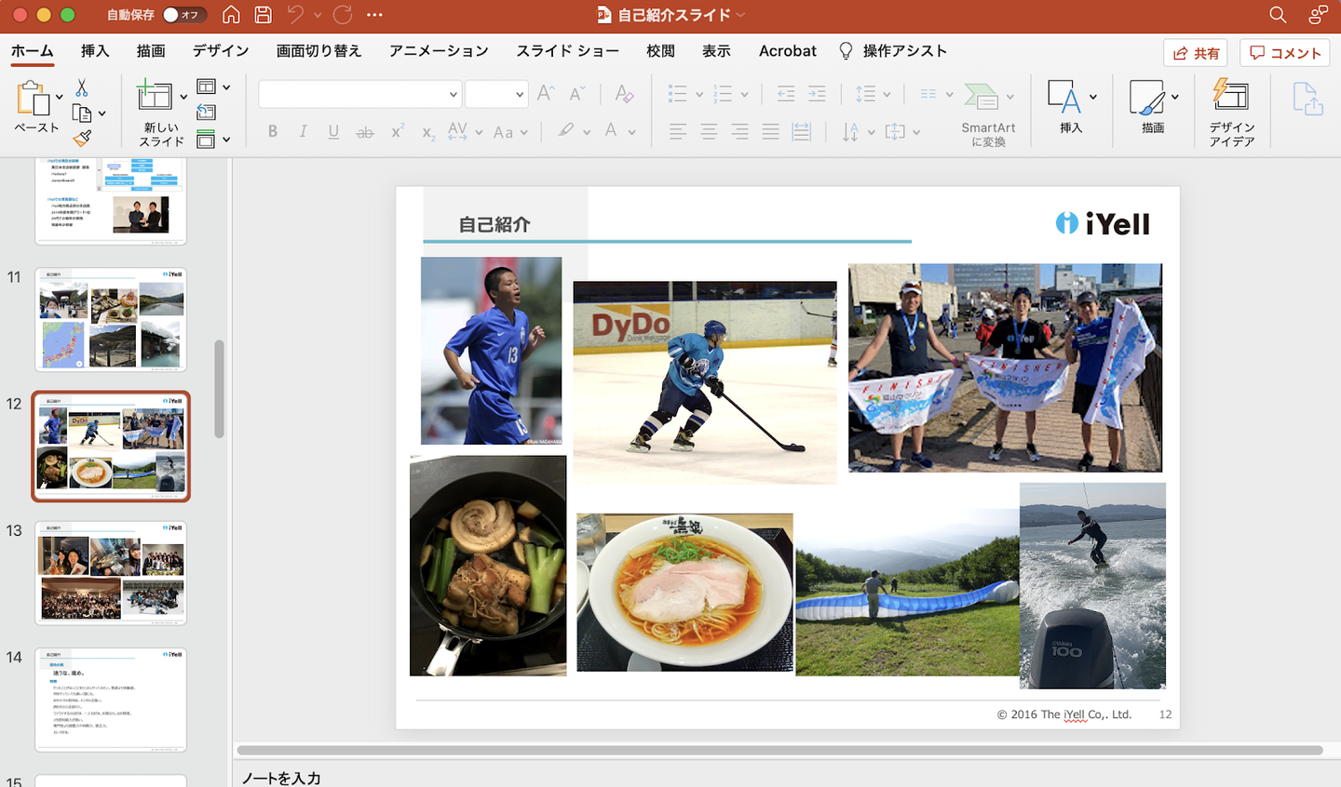The height and width of the screenshot is (787, 1341).
Task: Open the font name dropdown
Action: tap(453, 94)
